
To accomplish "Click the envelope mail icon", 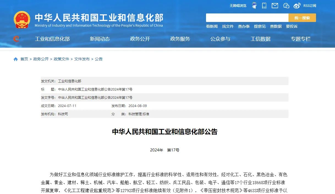I will tap(275, 5).
